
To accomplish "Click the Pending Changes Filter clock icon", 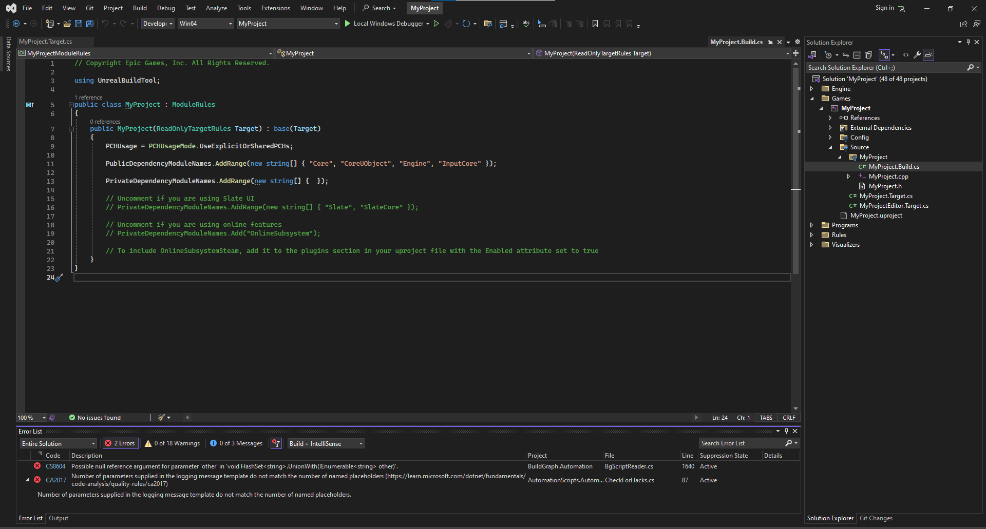I will click(x=828, y=55).
